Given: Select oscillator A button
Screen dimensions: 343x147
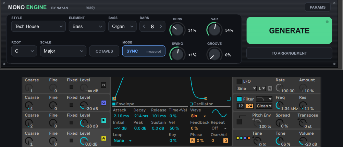Looking at the screenshot, I should (x=103, y=138).
